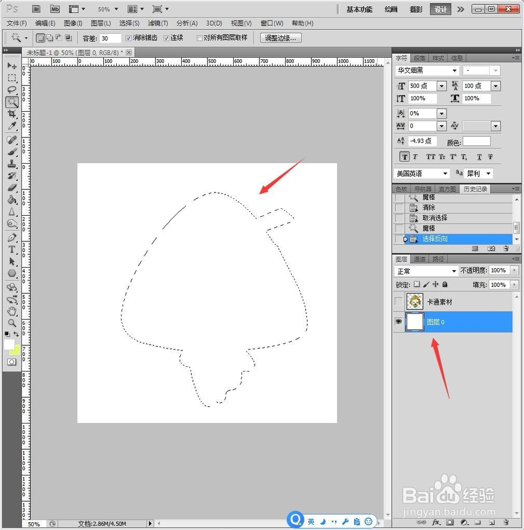Click the 调整边缘... button

pyautogui.click(x=280, y=38)
